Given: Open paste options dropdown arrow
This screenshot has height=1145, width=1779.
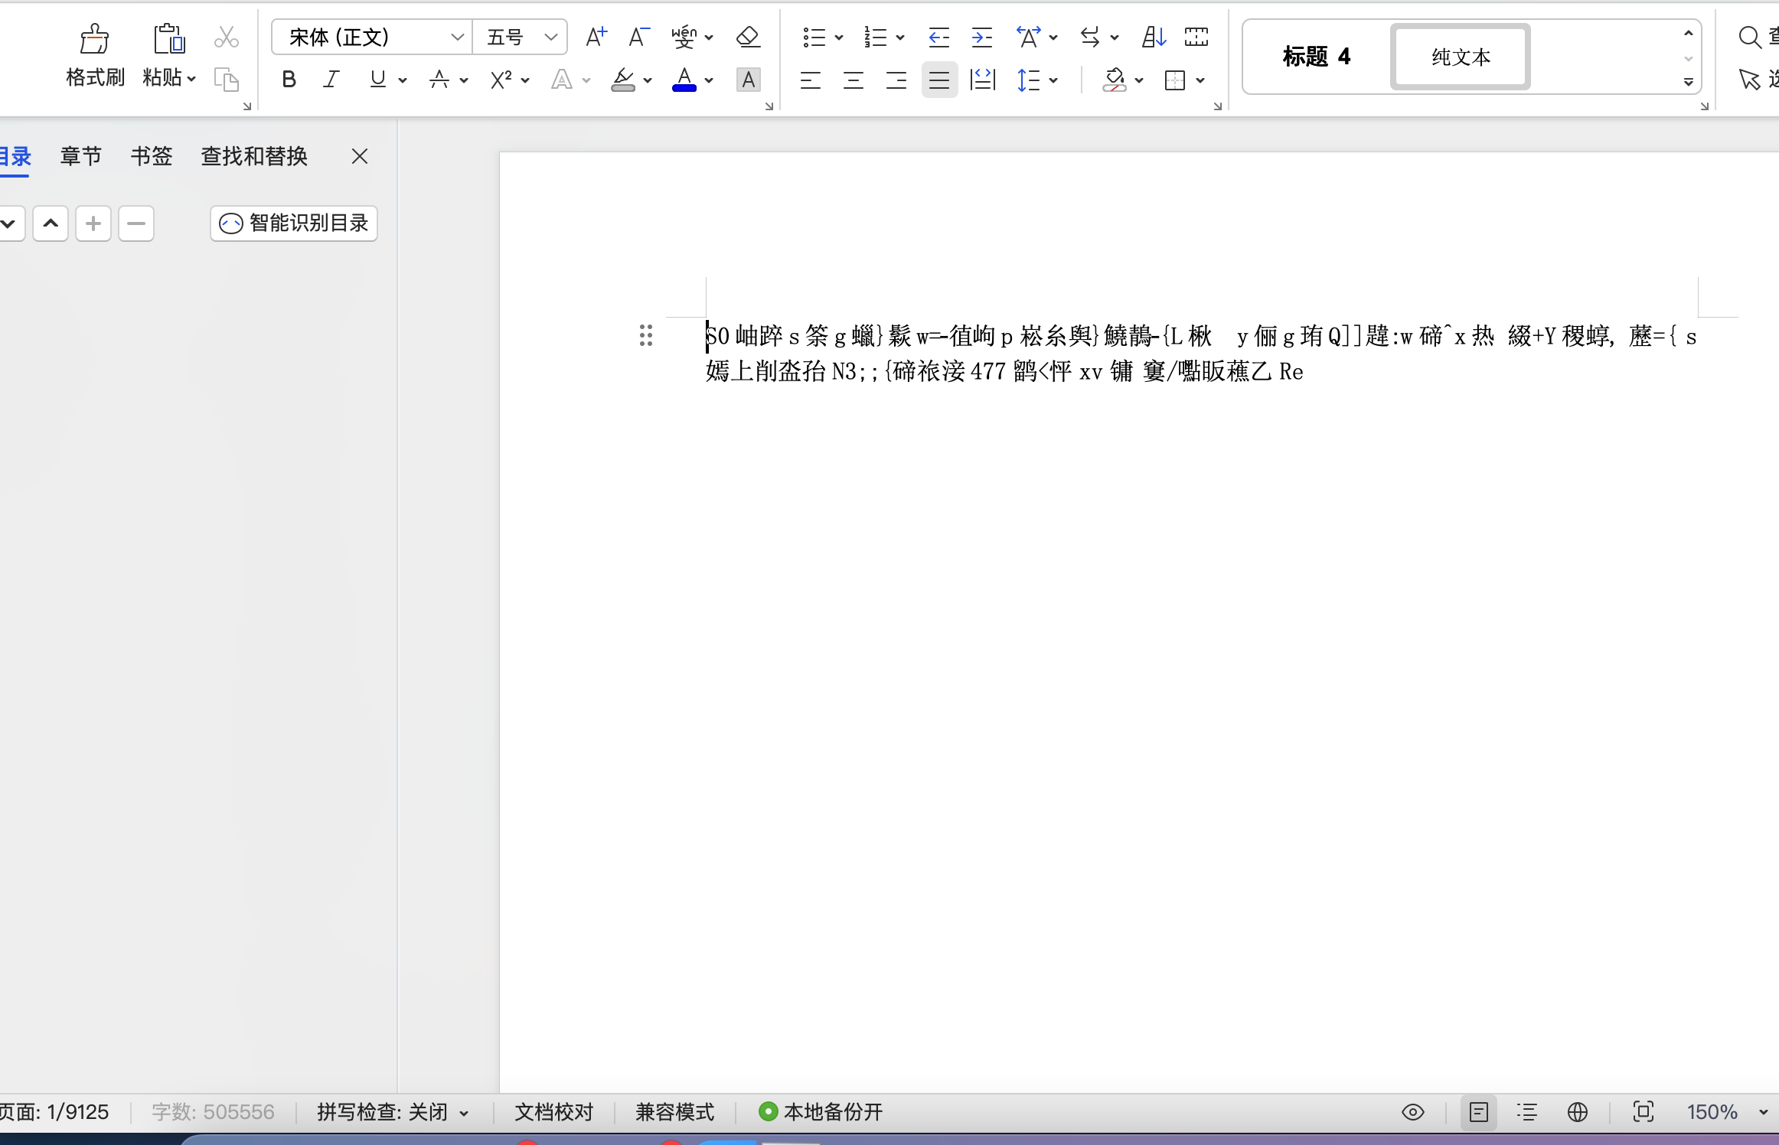Looking at the screenshot, I should (191, 78).
